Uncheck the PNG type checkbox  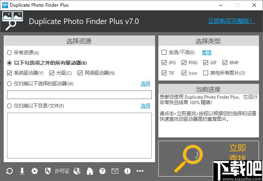184,62
